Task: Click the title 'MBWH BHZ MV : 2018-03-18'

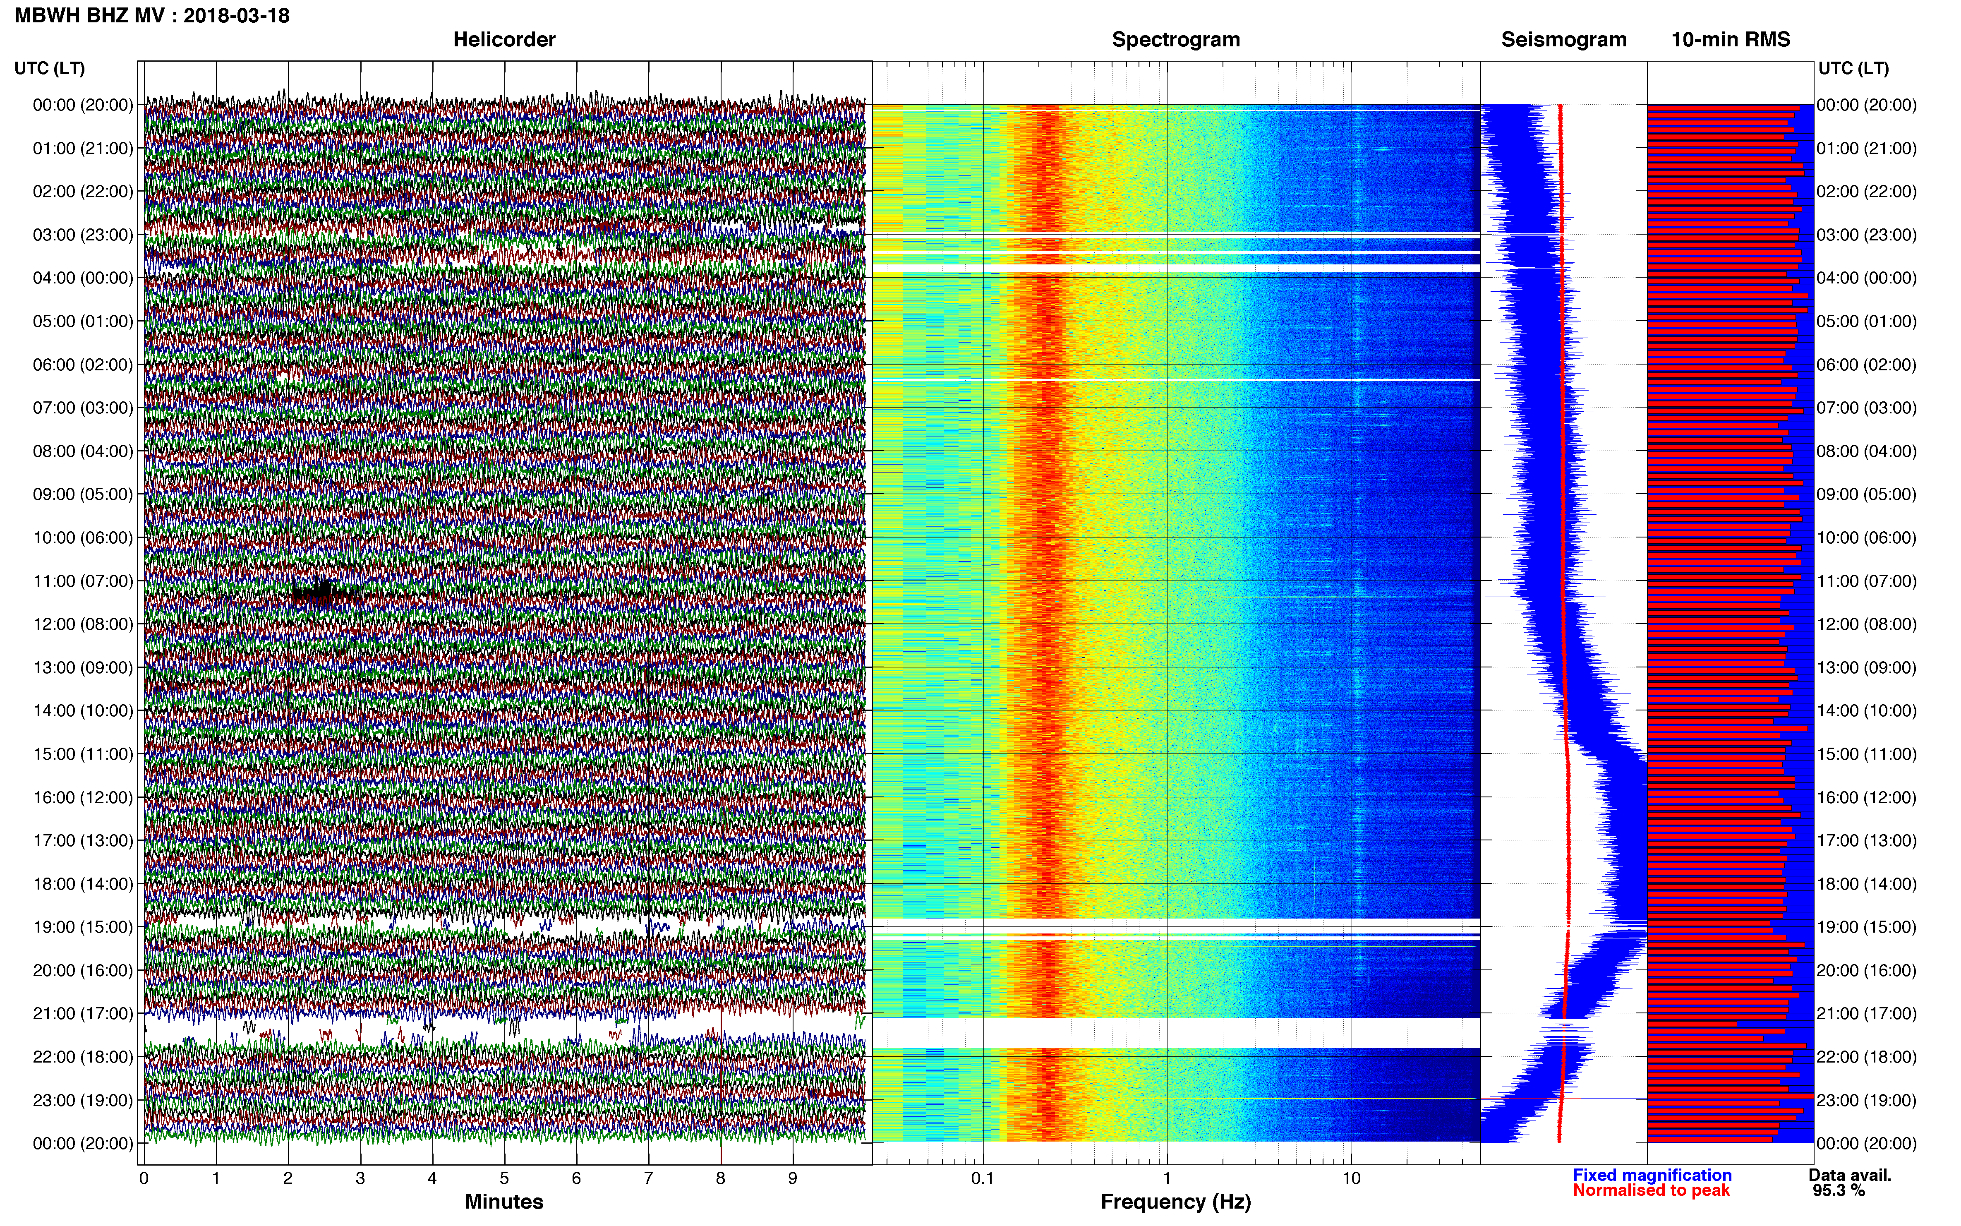Action: point(151,15)
